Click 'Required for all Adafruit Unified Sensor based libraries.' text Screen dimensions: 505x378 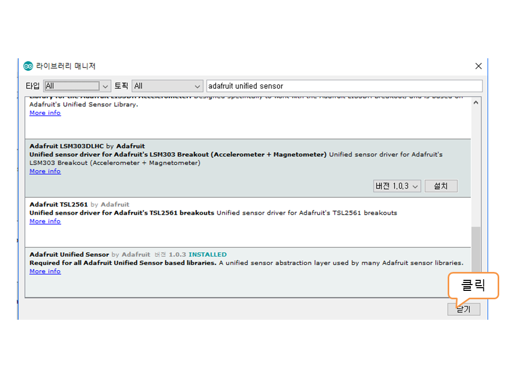(123, 263)
